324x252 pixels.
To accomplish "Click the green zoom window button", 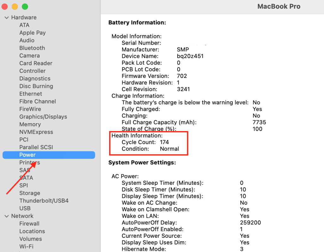I will point(25,7).
